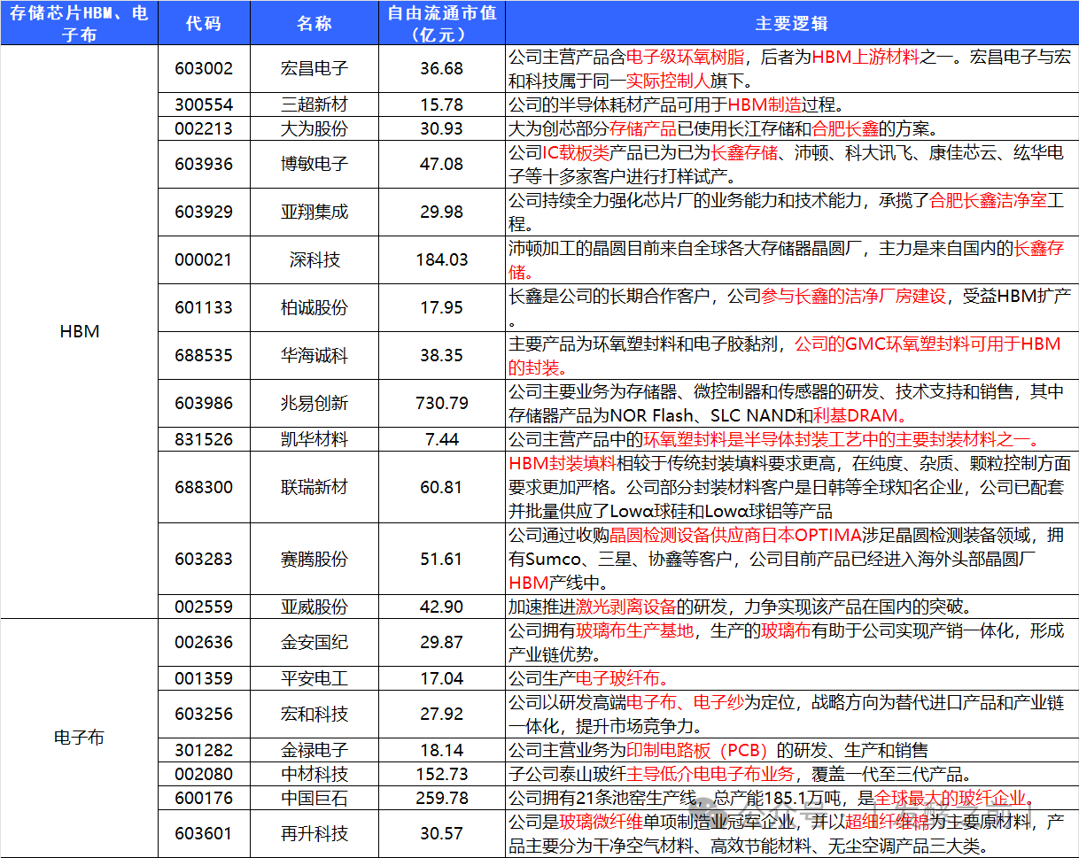Select the name cell "赛腾股份"
This screenshot has width=1079, height=858.
click(314, 559)
